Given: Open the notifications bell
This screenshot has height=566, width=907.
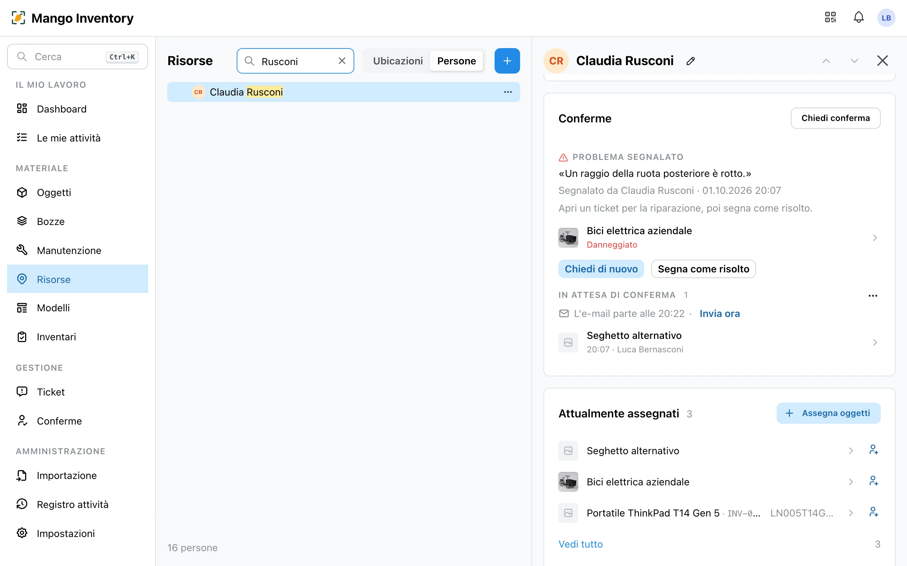Looking at the screenshot, I should pos(859,18).
